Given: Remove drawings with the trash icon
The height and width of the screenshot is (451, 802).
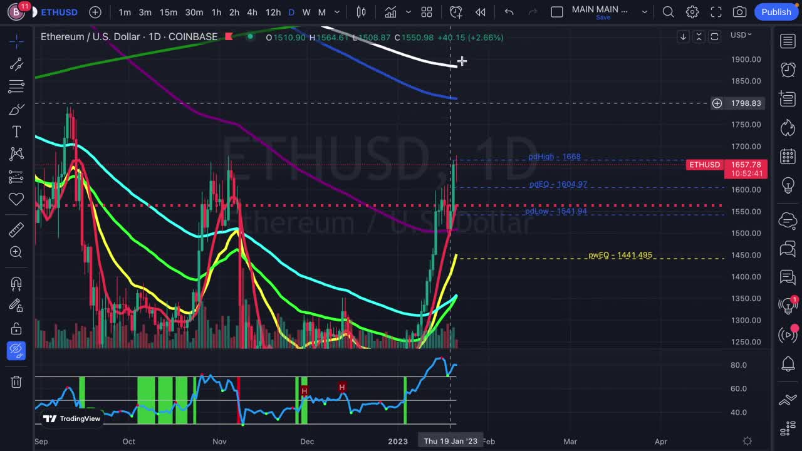Looking at the screenshot, I should (x=16, y=381).
